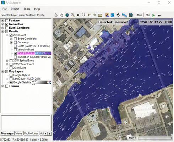Check the Velocity (Max) layer checkbox
Viewport: 174px width, 142px height.
click(x=15, y=50)
